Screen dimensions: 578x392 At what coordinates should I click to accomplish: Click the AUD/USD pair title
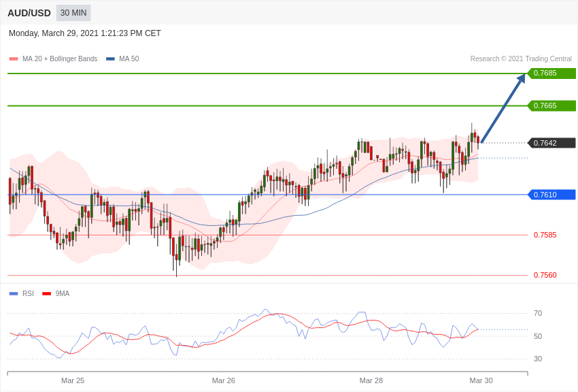pos(29,13)
